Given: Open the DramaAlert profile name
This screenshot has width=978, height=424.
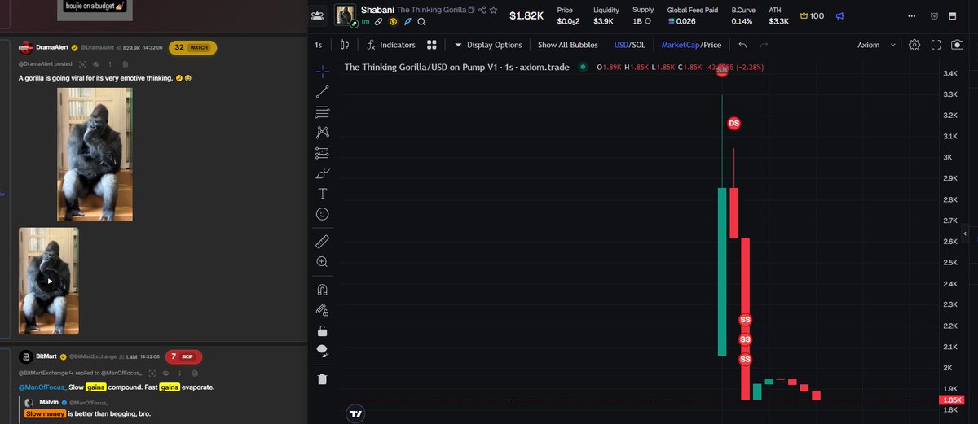Looking at the screenshot, I should pyautogui.click(x=51, y=48).
